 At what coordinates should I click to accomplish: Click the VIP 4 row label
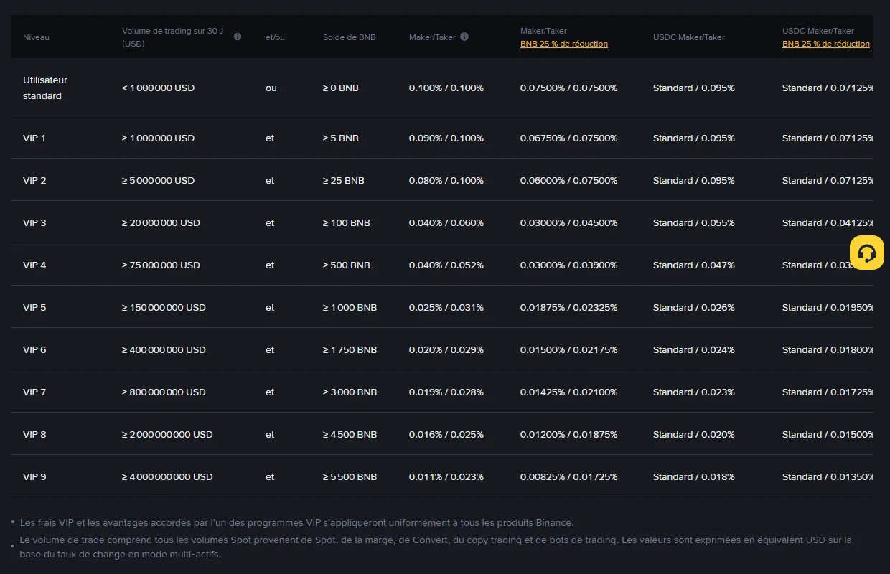(x=34, y=265)
